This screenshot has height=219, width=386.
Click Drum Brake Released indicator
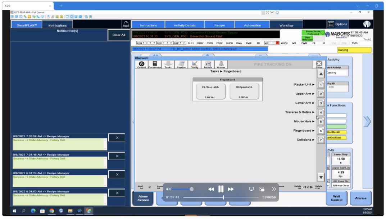click(313, 33)
